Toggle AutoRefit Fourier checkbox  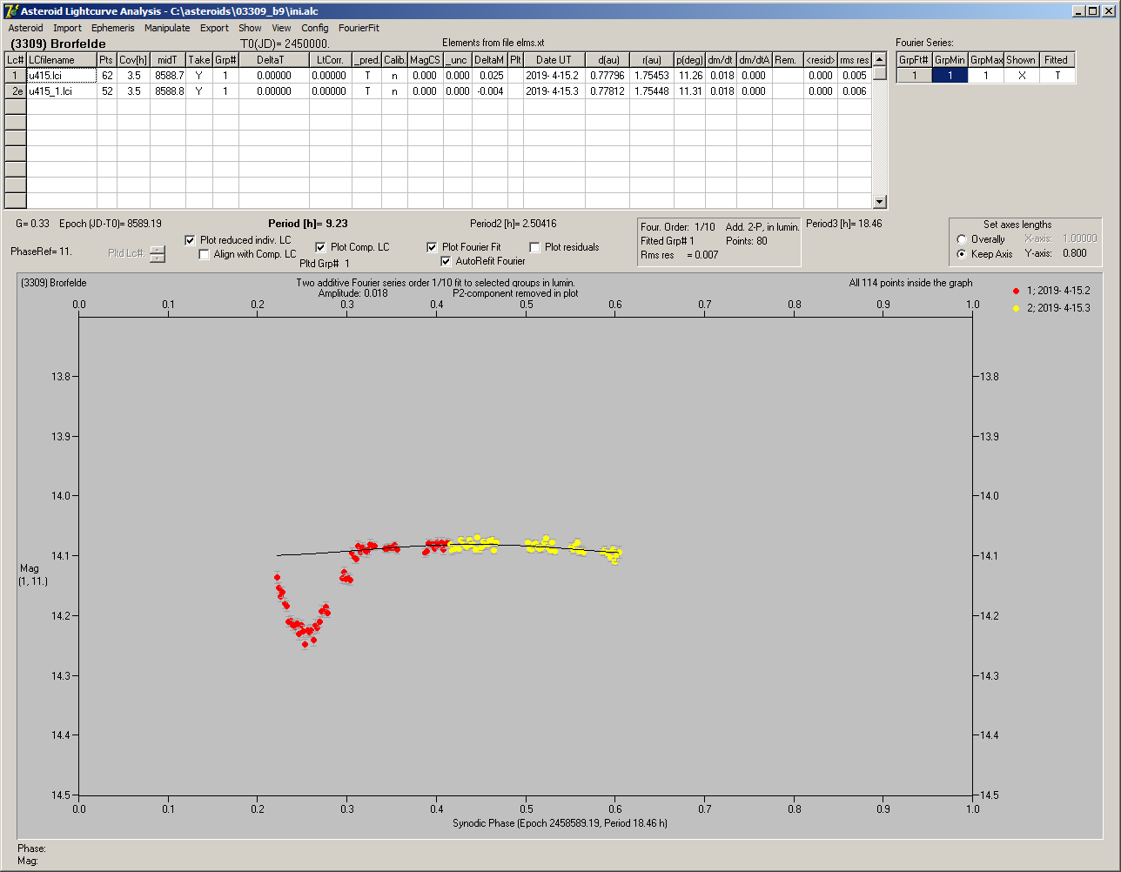[x=446, y=261]
